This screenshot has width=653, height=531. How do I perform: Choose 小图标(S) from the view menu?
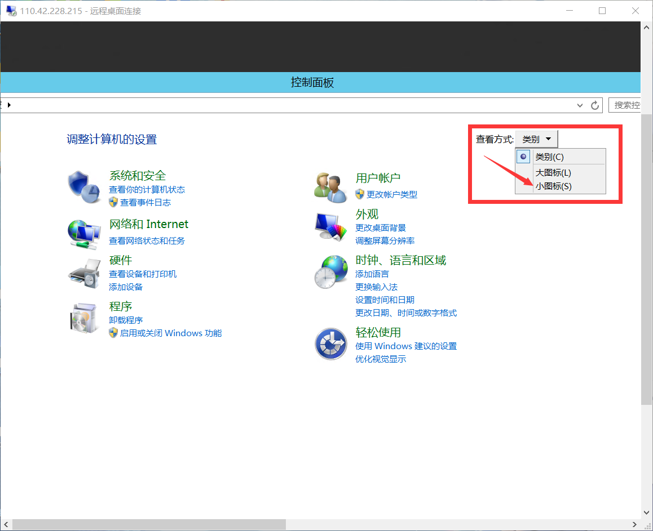(553, 186)
